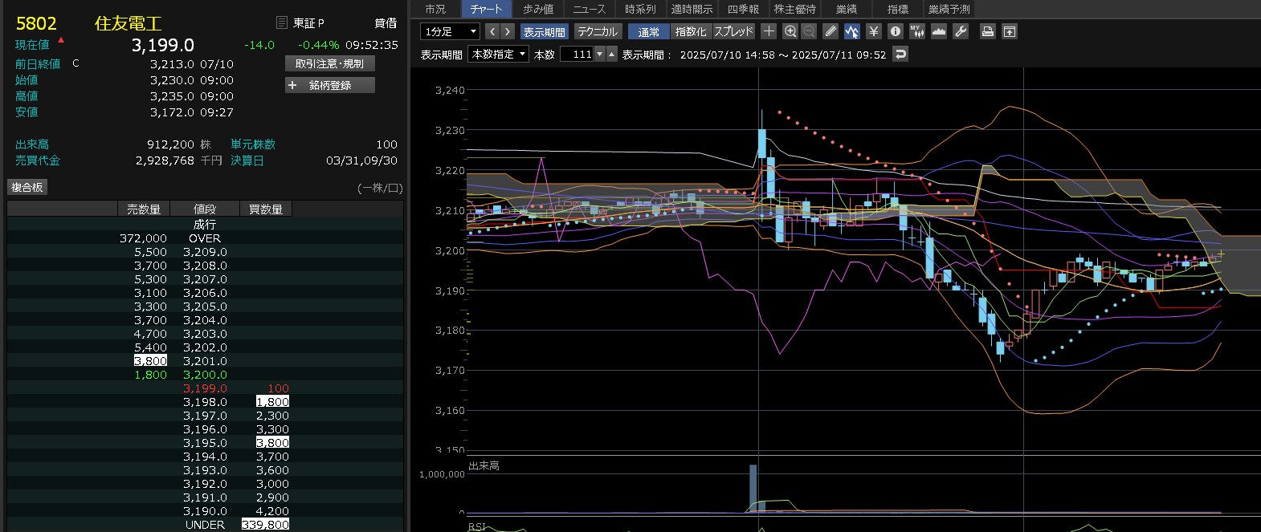Select 通常 normal chart mode

[x=648, y=31]
